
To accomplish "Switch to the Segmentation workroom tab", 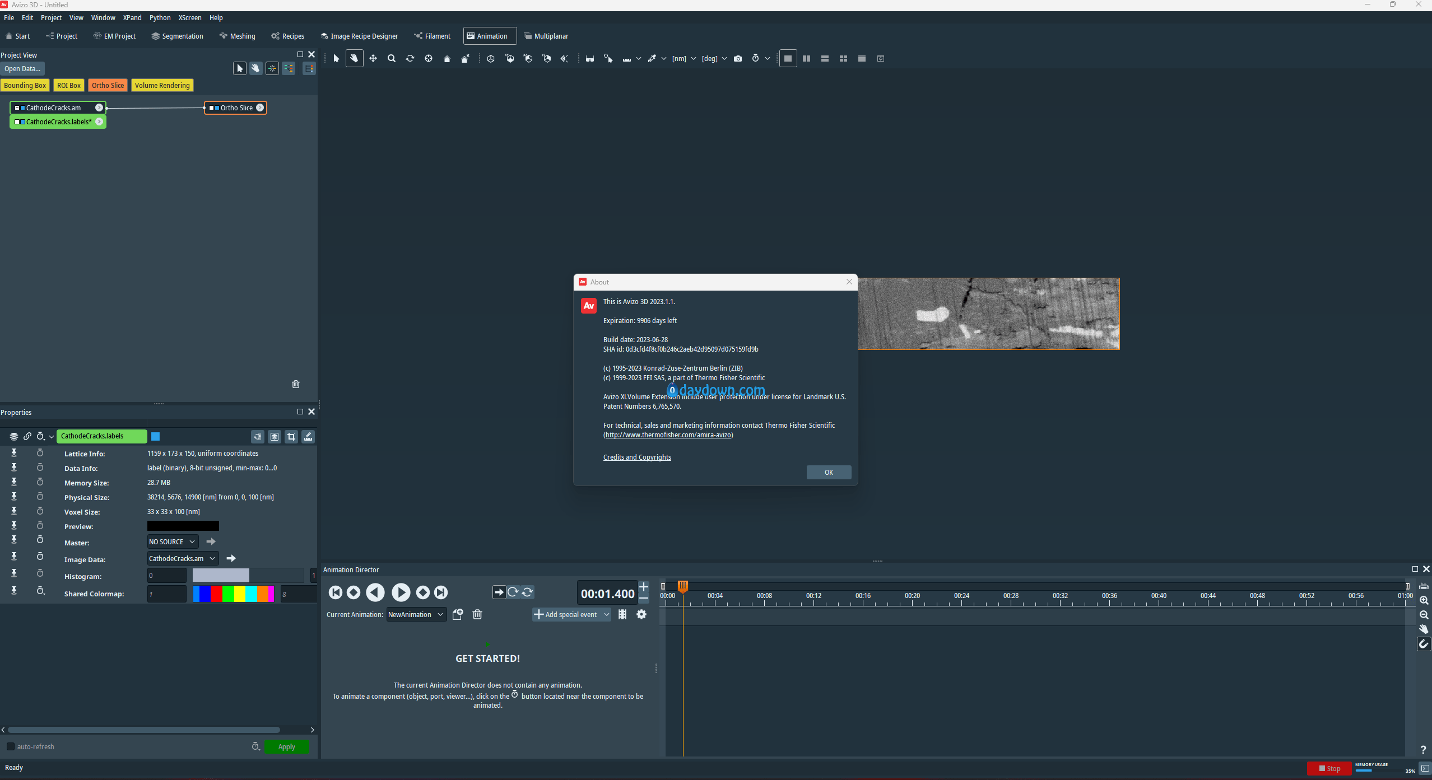I will click(177, 36).
